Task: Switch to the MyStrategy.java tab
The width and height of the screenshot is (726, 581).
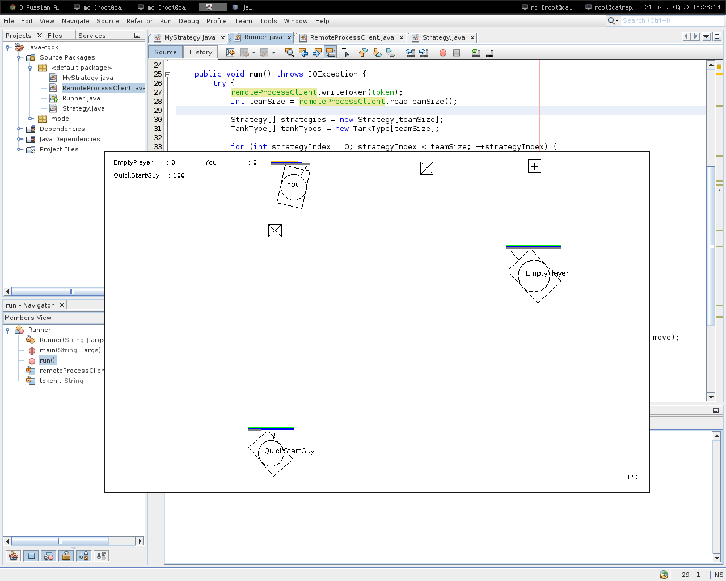Action: [189, 37]
